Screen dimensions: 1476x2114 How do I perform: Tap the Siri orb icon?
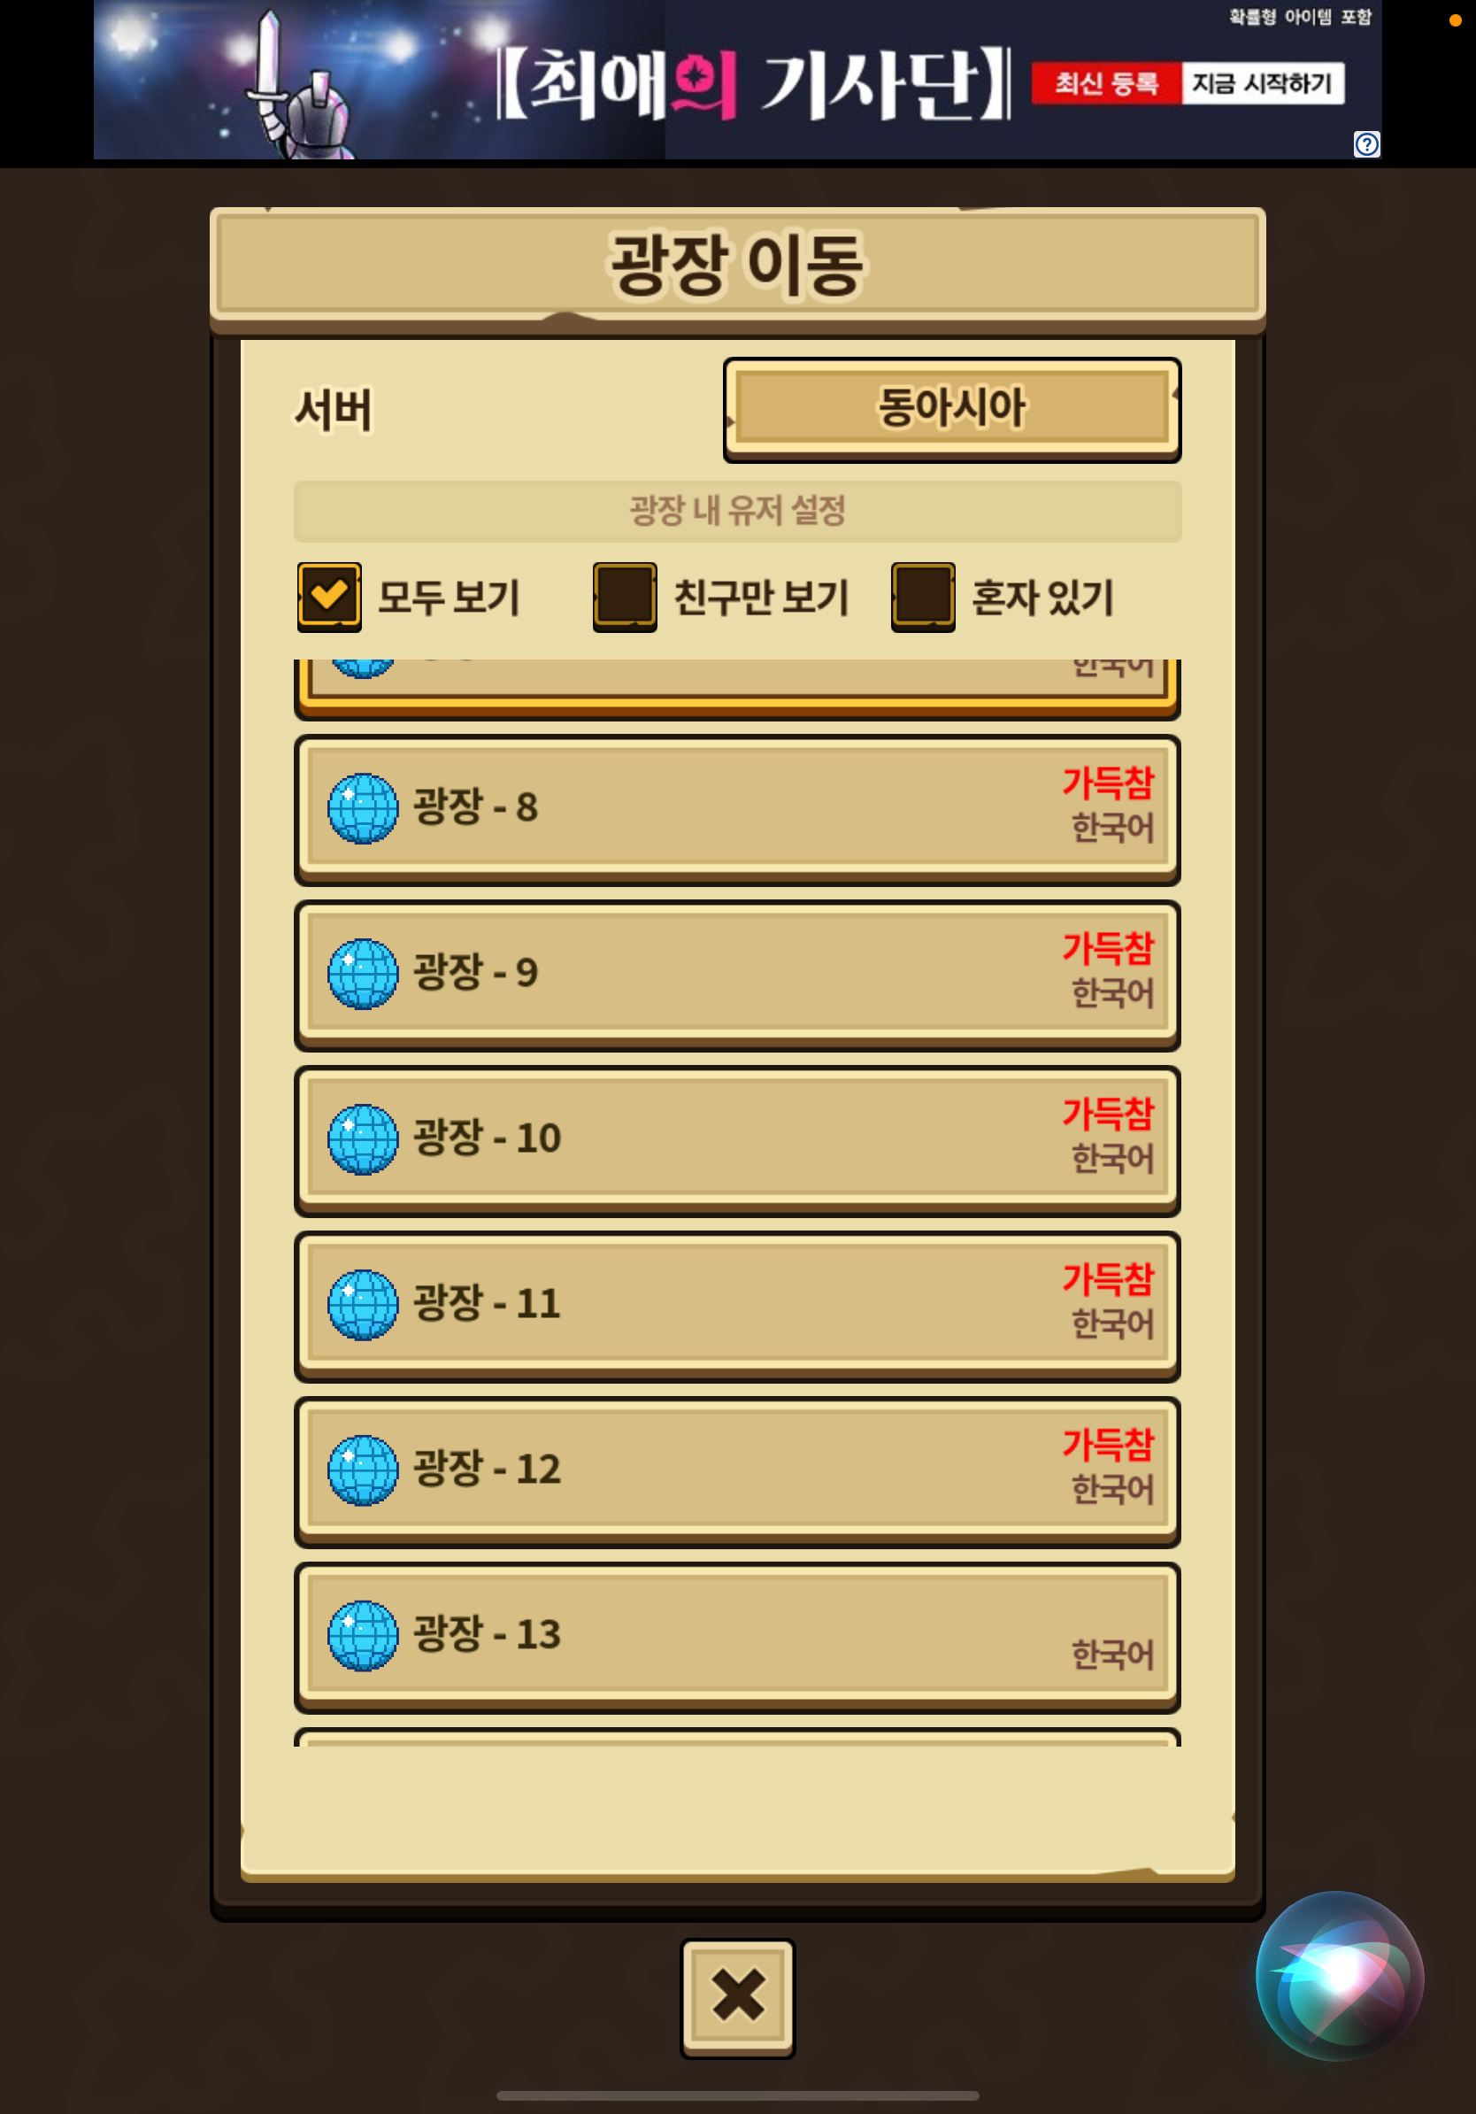tap(1340, 1976)
